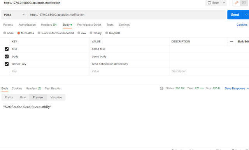Click the request URL input field

126,15
